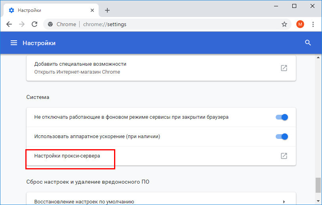Click the profile avatar M icon
The image size is (322, 205).
pos(300,24)
